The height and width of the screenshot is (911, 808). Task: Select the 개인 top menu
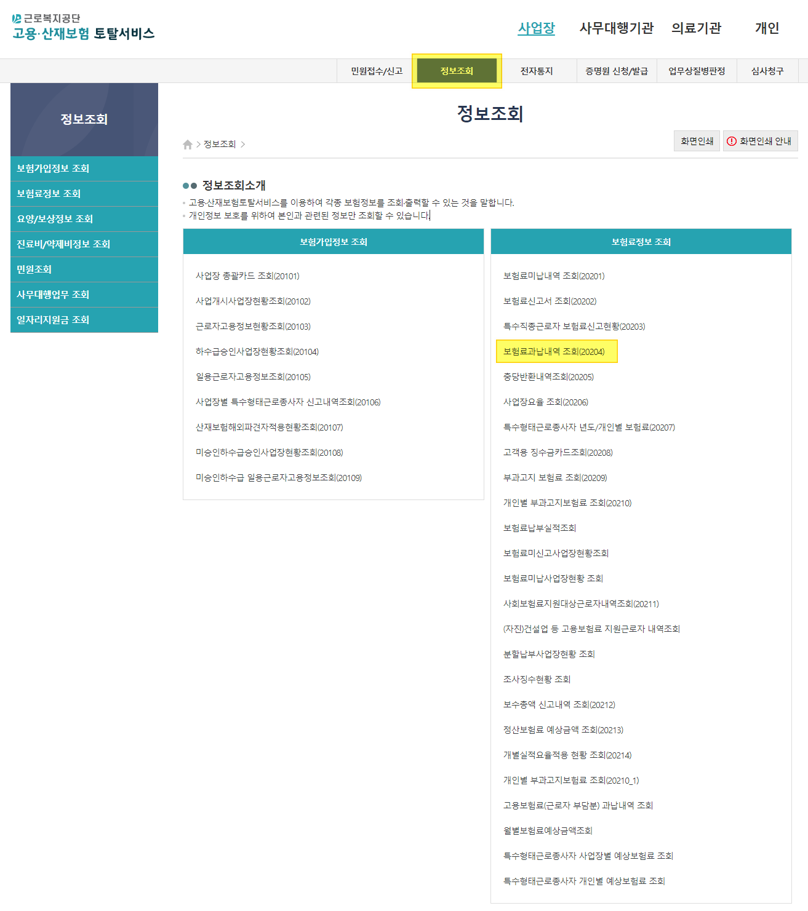(767, 28)
